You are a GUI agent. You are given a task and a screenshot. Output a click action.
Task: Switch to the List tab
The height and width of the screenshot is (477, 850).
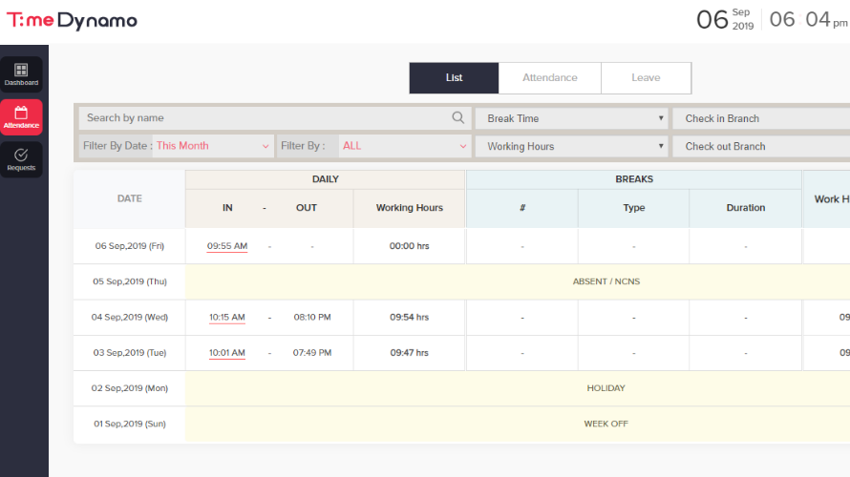pyautogui.click(x=454, y=78)
